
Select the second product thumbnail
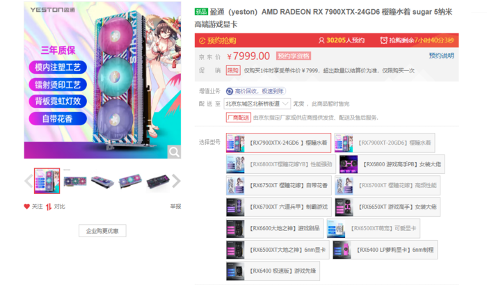click(x=75, y=181)
